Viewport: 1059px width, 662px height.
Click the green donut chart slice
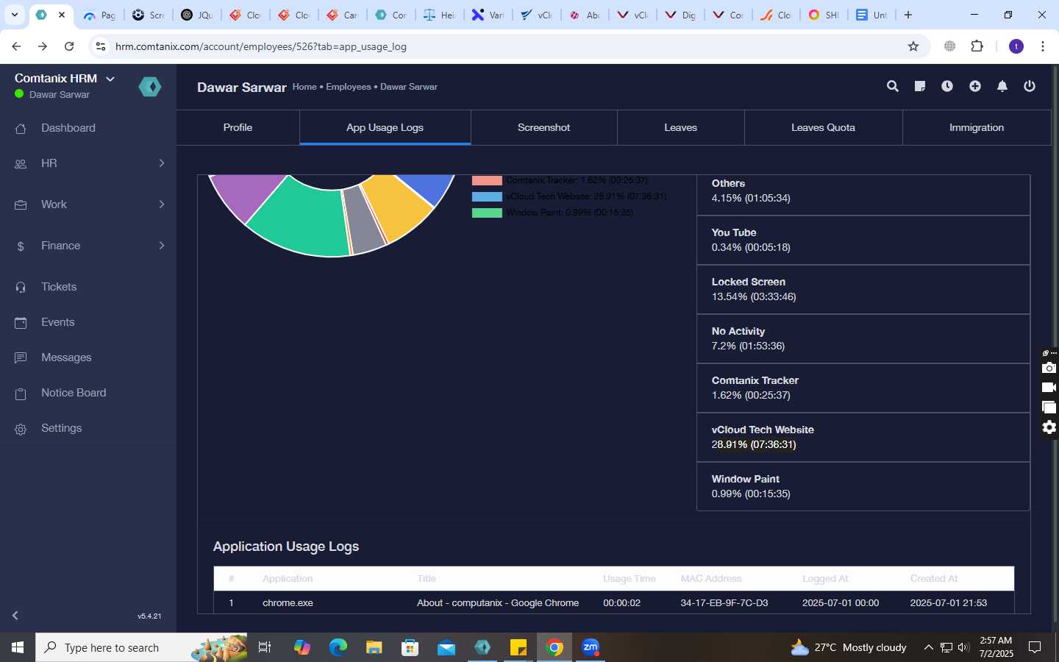[x=303, y=219]
